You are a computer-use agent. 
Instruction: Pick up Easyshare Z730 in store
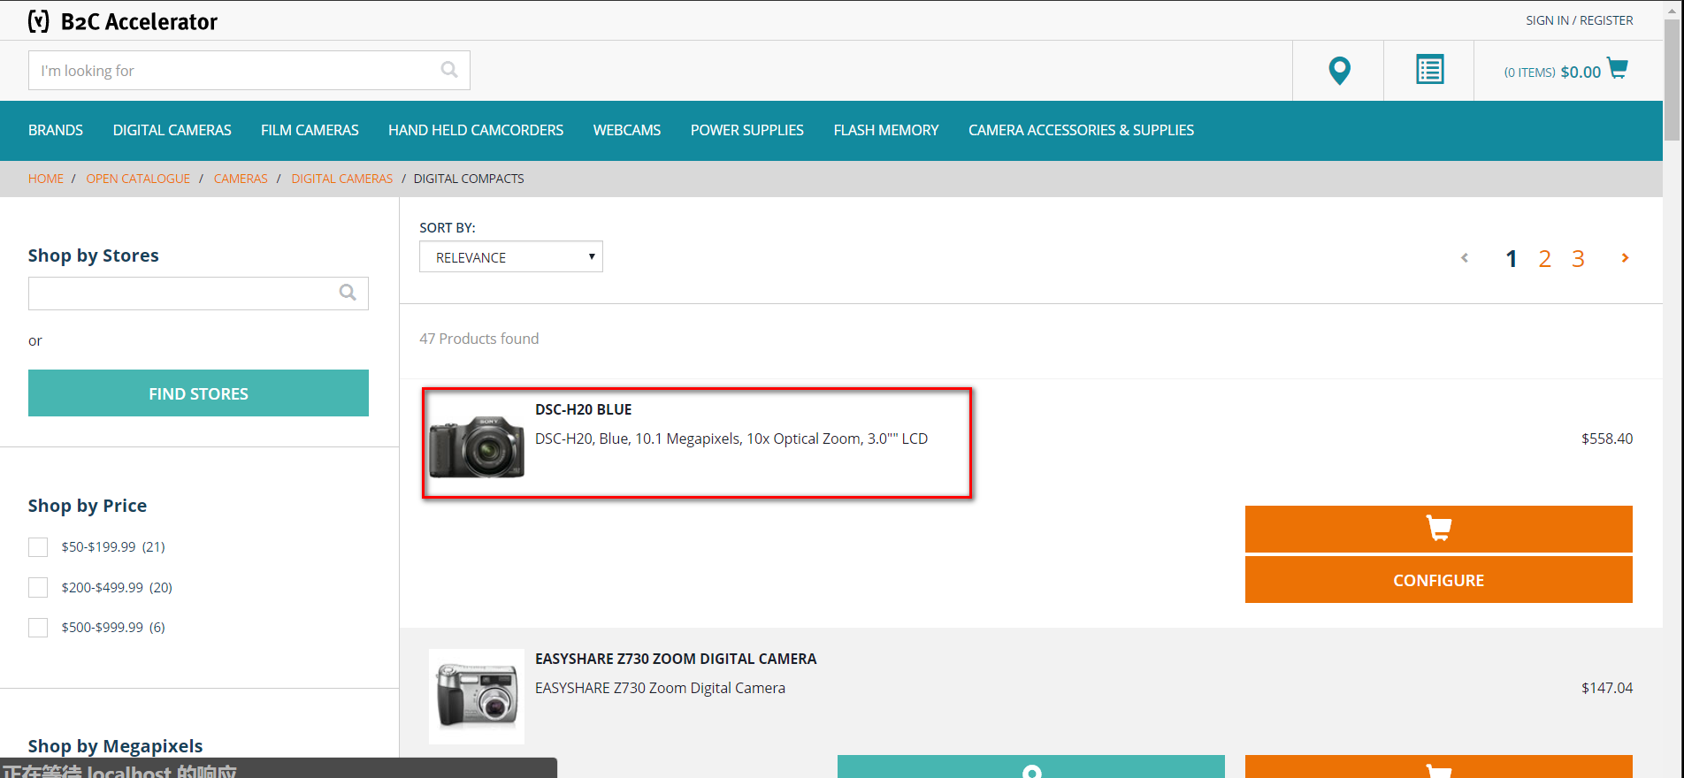[x=1030, y=767]
